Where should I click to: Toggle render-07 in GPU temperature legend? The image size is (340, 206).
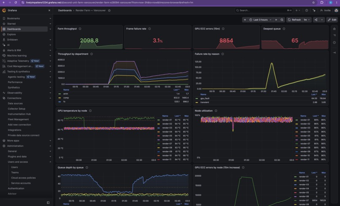(167, 143)
